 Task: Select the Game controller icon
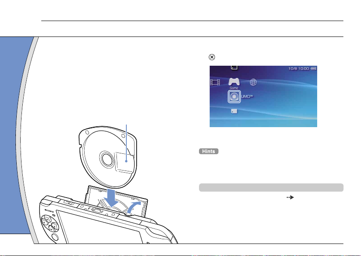(234, 82)
